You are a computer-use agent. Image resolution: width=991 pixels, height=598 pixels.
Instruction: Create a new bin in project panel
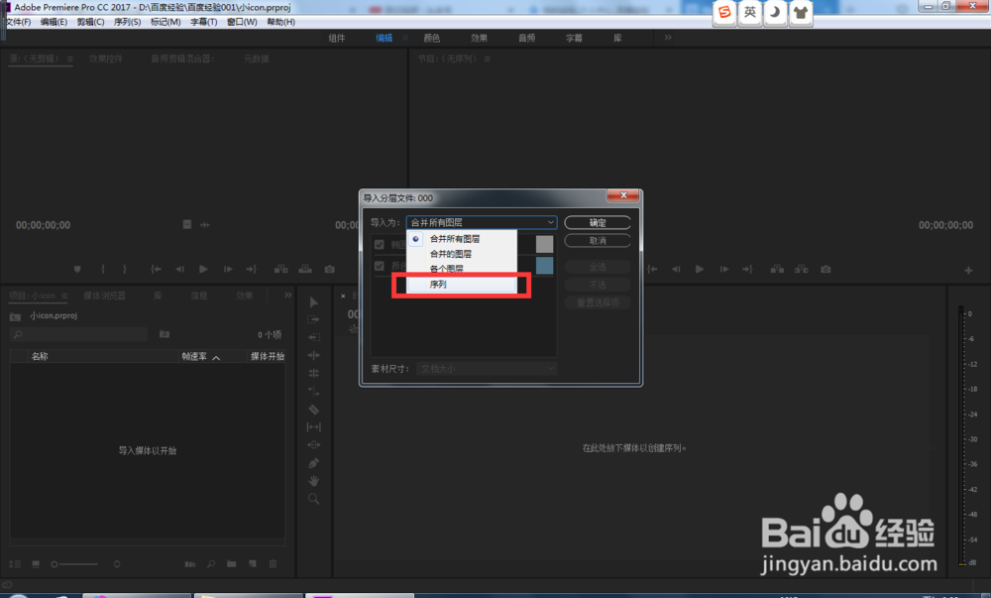(231, 564)
